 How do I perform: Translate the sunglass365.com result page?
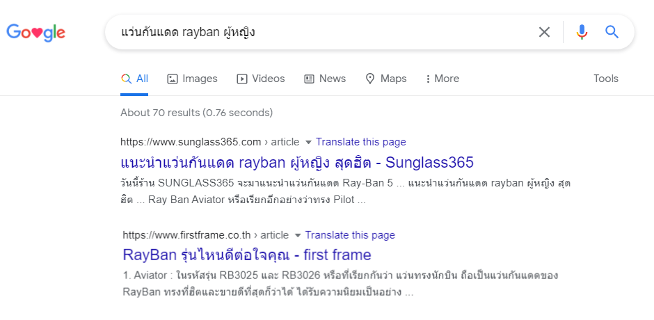click(x=360, y=142)
